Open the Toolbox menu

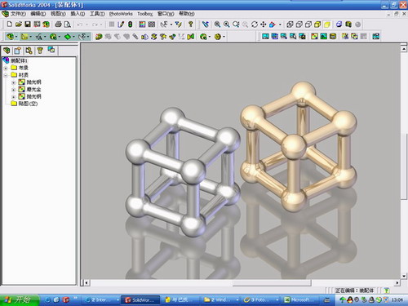[x=144, y=14]
